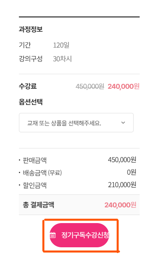Viewport: 163px width, 261px height.
Task: Click the 0원 shipping amount
Action: pos(132,172)
